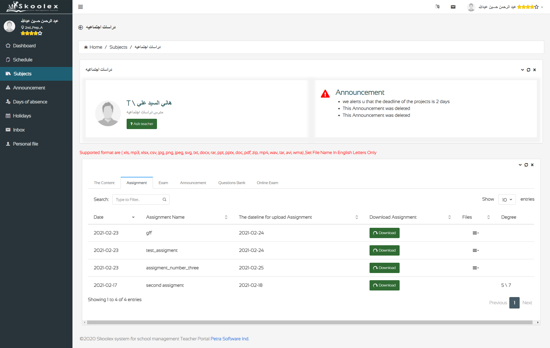The height and width of the screenshot is (348, 550).
Task: Click the Home icon in breadcrumb
Action: [86, 47]
